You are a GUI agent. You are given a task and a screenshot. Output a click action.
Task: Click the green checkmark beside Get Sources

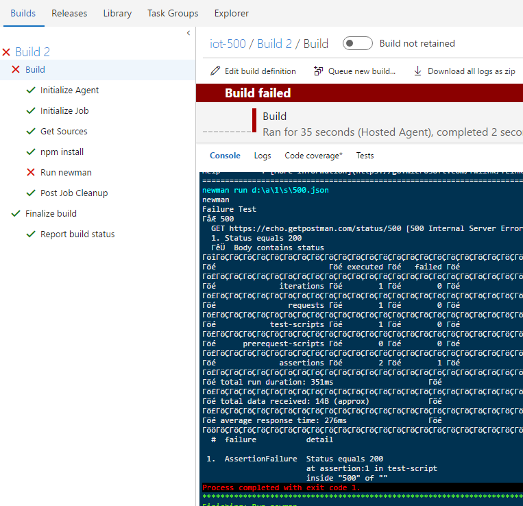click(30, 132)
